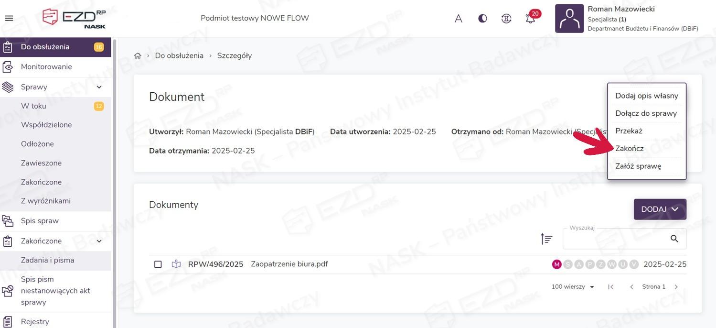716x328 pixels.
Task: Click Do obsłużenia breadcrumb link
Action: coord(179,56)
